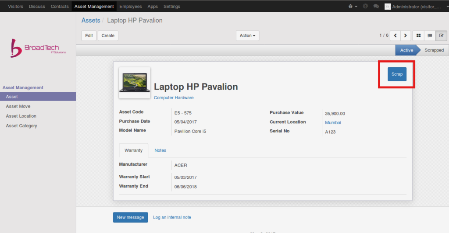The width and height of the screenshot is (449, 233).
Task: Click warranty start 05/03/2017
Action: tap(185, 177)
